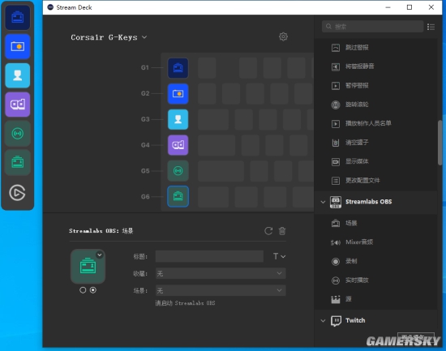Reset action with the refresh icon
Viewport: 446px width, 351px height.
point(268,231)
